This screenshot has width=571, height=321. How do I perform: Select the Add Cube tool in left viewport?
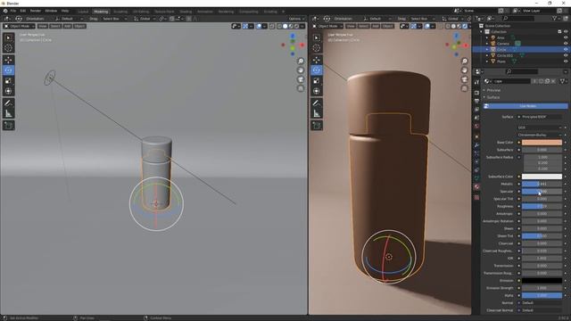click(x=8, y=126)
